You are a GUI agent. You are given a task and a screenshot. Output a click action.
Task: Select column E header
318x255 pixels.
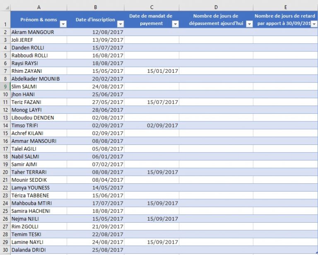[286, 7]
